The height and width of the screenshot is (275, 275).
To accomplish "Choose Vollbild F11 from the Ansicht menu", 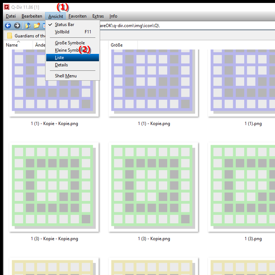I will click(73, 32).
